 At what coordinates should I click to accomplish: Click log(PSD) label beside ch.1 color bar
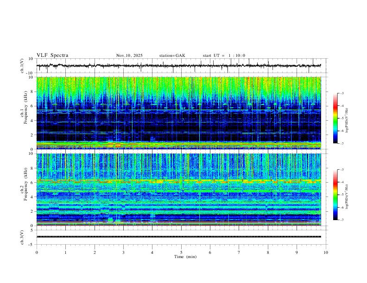tap(347, 121)
